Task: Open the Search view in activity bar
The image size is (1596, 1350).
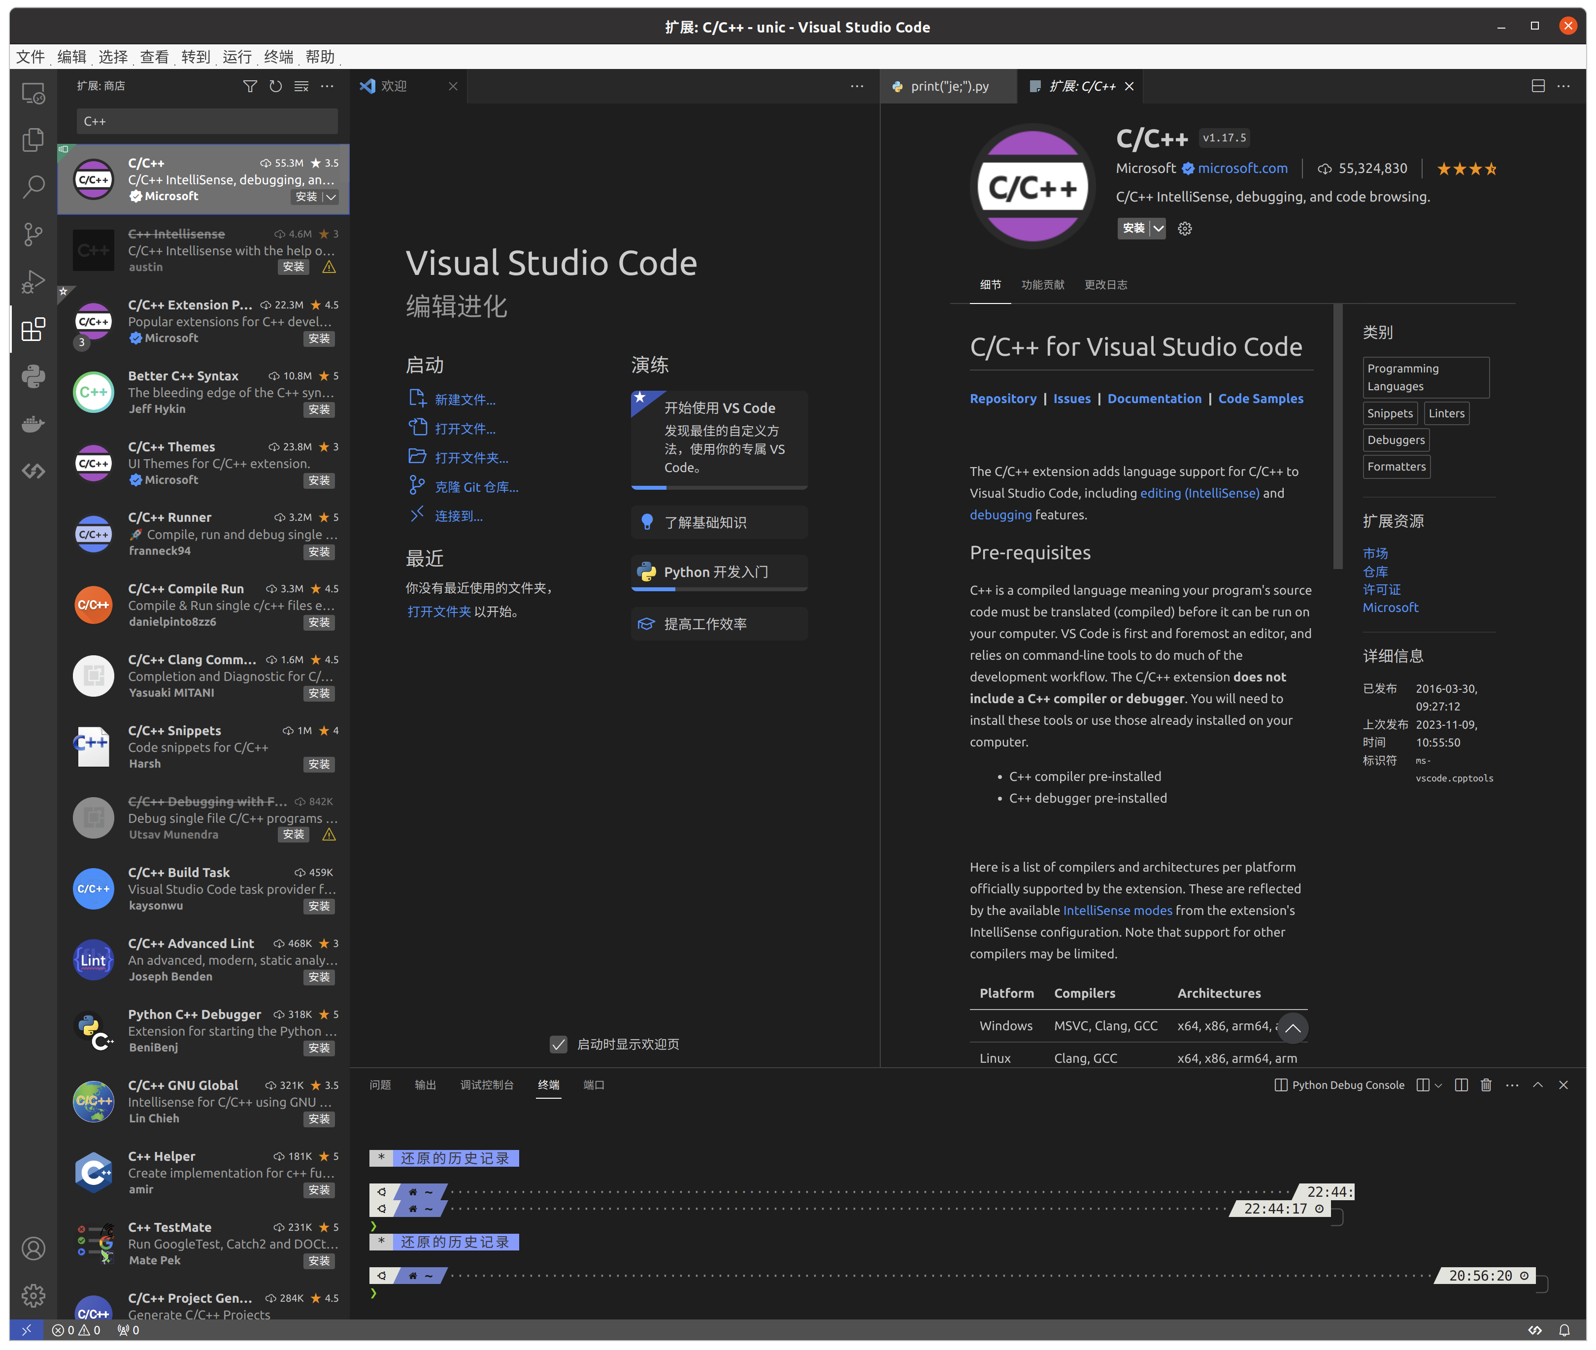Action: [33, 187]
